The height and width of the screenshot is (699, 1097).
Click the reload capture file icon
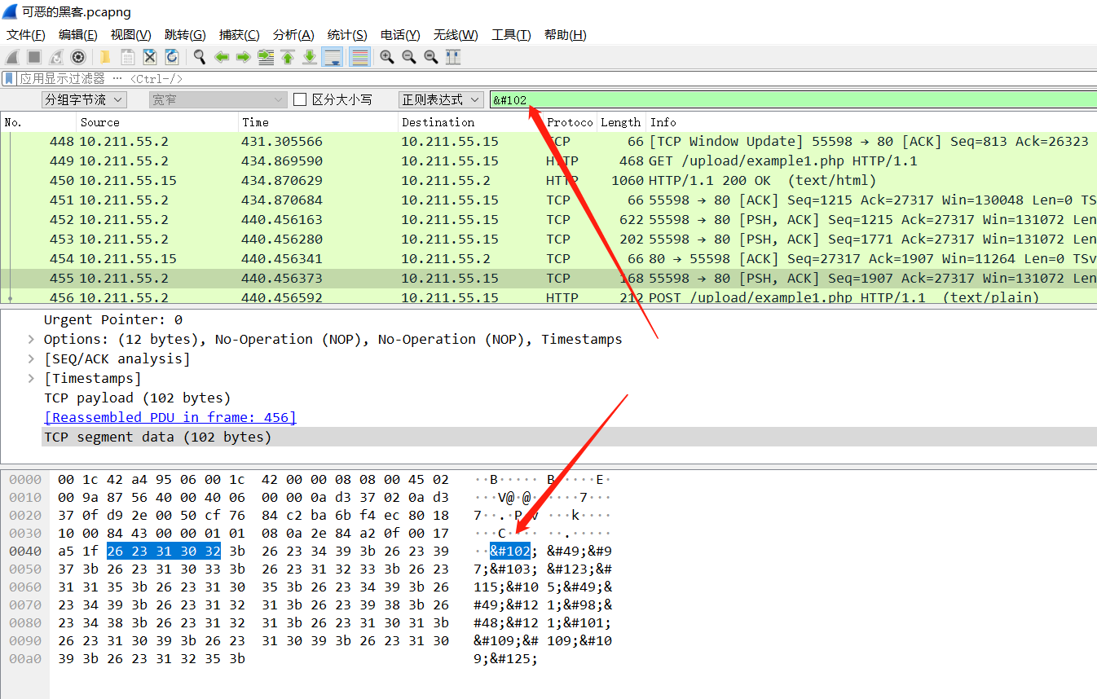(x=172, y=56)
